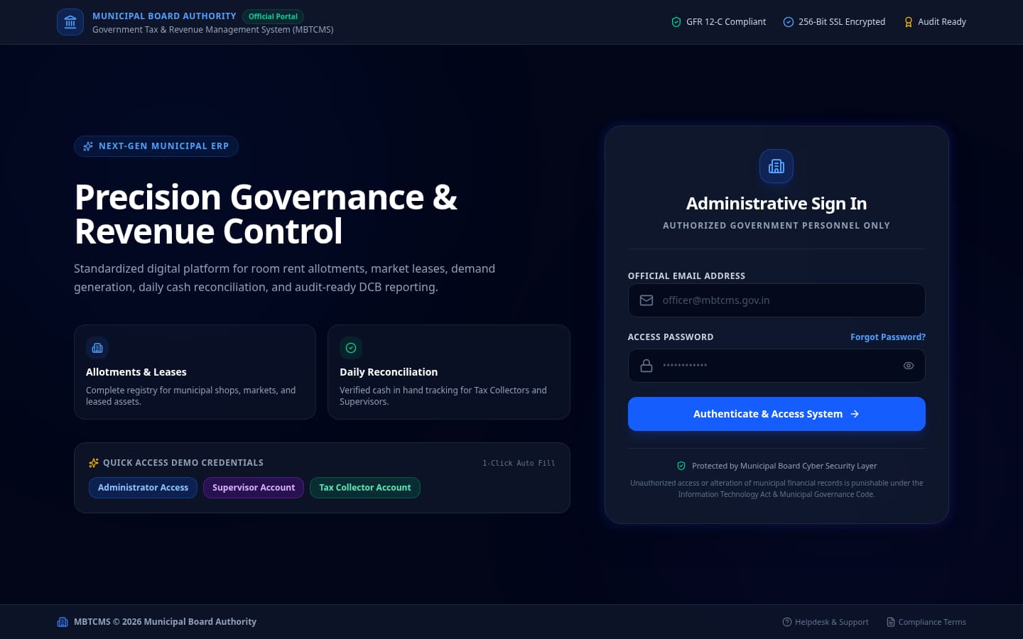Click the building icon above Administrative Sign In
The height and width of the screenshot is (639, 1023).
pos(776,166)
